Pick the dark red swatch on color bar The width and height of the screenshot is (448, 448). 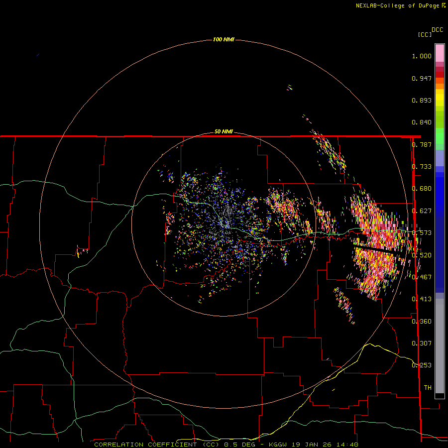pyautogui.click(x=440, y=75)
